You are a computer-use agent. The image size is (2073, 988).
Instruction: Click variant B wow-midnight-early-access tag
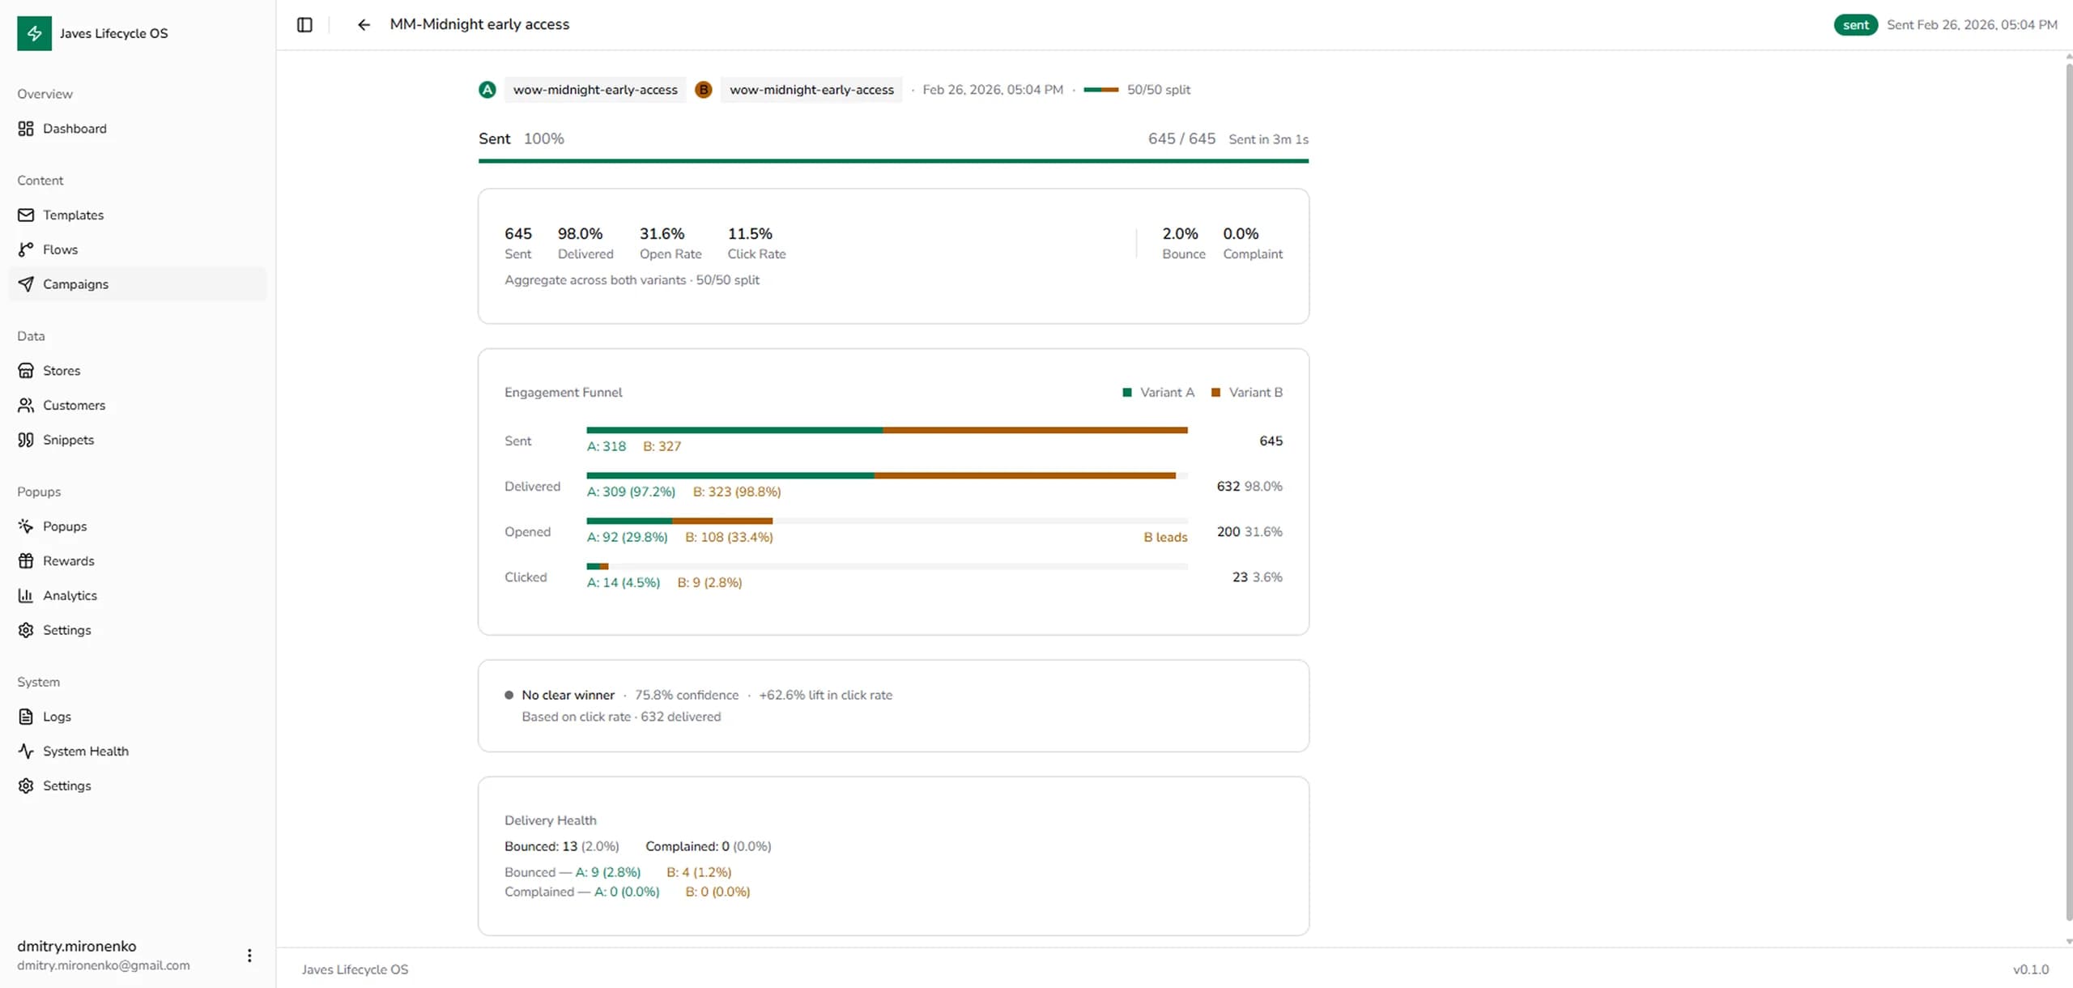[x=811, y=90]
